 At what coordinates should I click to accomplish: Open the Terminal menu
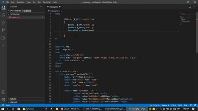click(x=47, y=2)
